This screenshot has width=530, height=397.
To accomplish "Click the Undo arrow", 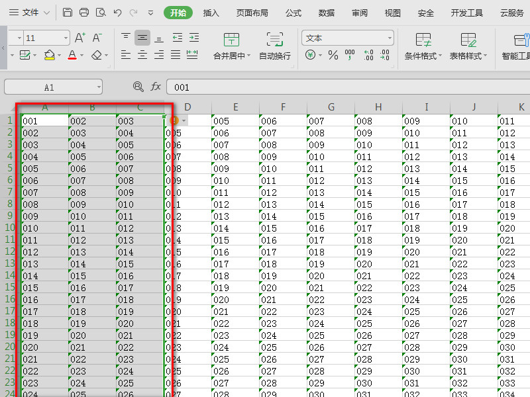I will 117,13.
